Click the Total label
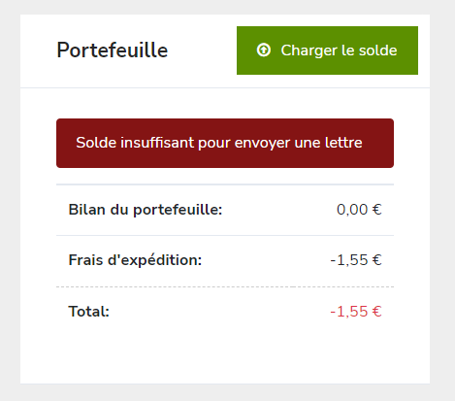 [x=89, y=312]
